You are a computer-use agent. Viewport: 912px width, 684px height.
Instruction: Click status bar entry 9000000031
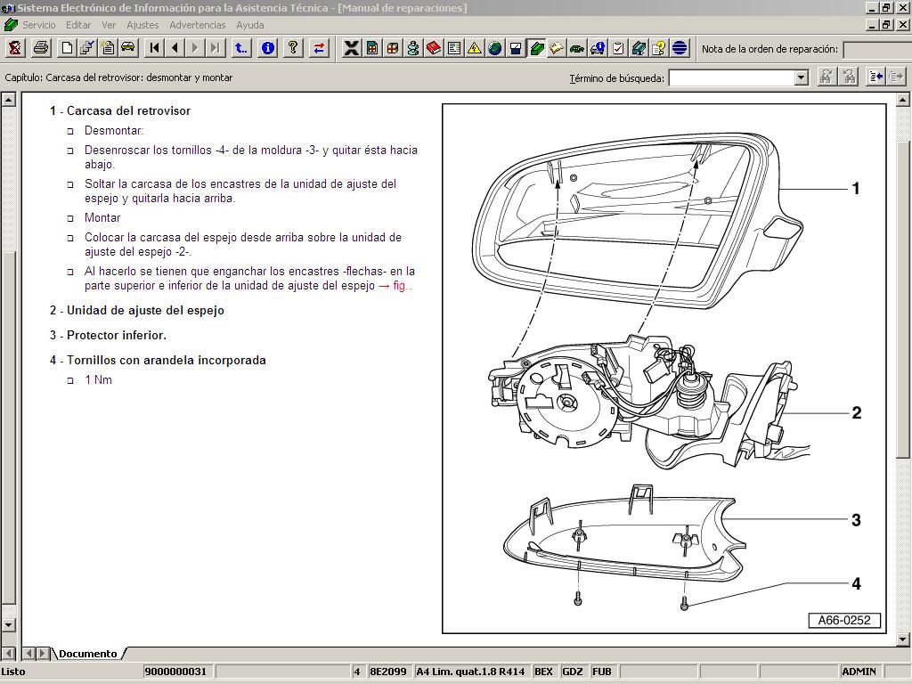[x=176, y=672]
